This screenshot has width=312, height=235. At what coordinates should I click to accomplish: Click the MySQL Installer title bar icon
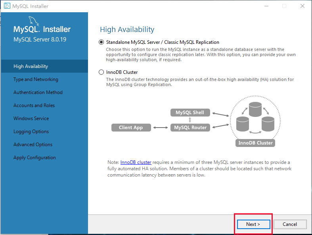click(7, 6)
